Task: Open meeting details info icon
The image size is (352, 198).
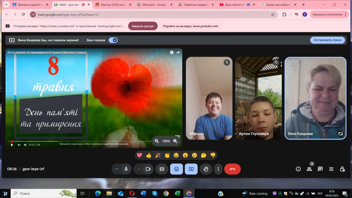Action: click(x=298, y=169)
